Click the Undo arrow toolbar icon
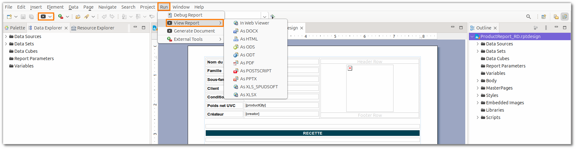This screenshot has width=576, height=149. tap(104, 17)
